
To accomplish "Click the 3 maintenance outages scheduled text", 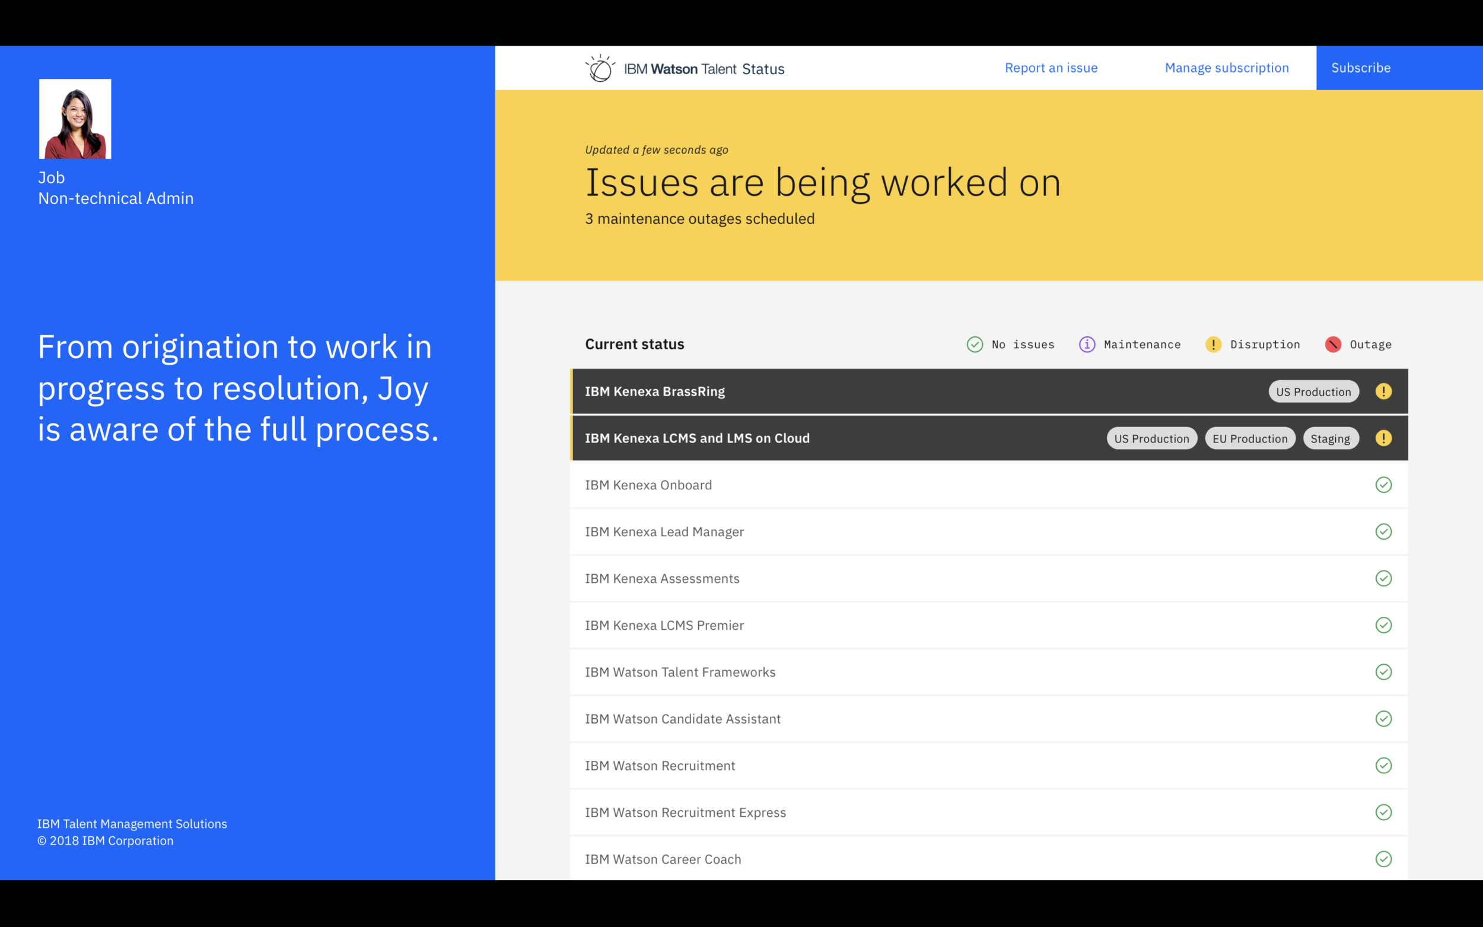I will tap(699, 219).
